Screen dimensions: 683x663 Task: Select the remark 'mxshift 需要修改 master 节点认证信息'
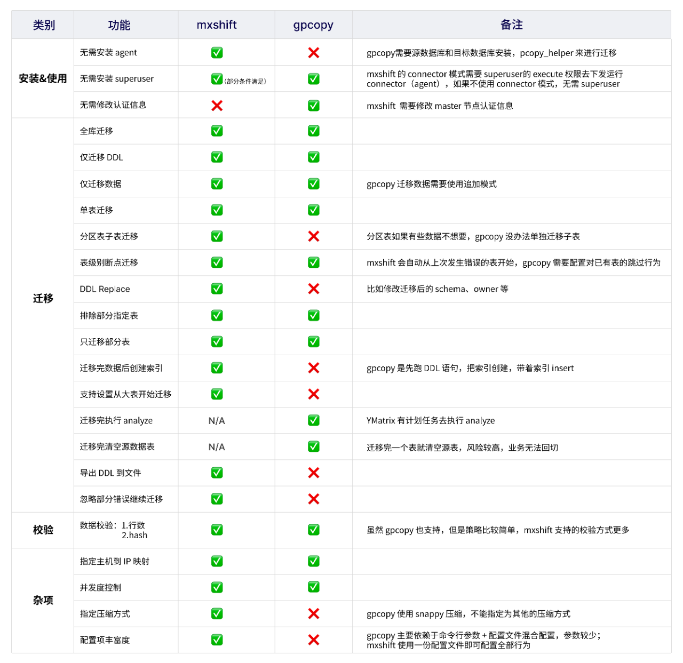pos(440,106)
